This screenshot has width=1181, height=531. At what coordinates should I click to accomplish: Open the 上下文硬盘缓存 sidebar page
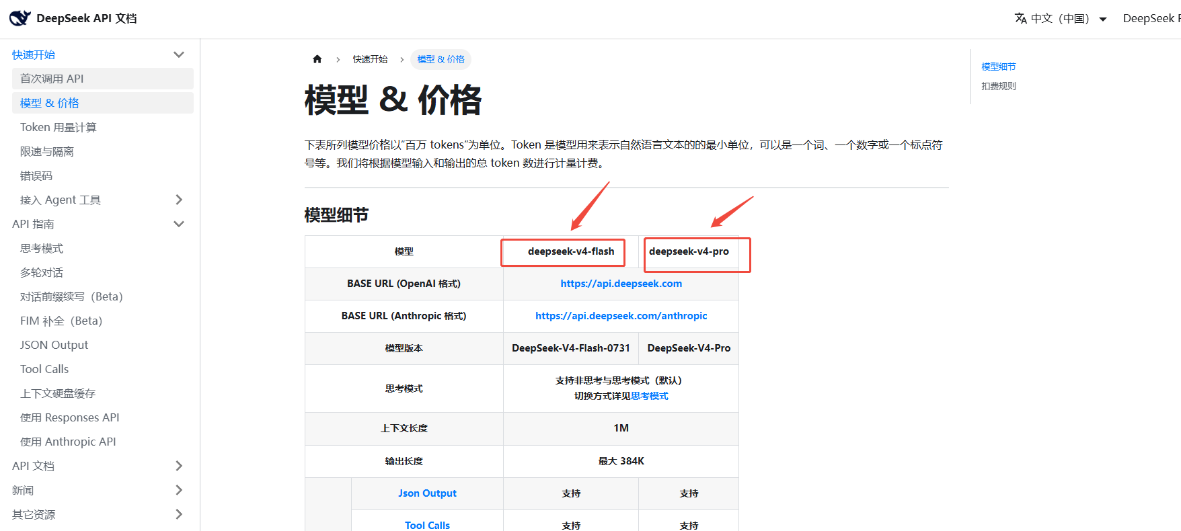103,393
